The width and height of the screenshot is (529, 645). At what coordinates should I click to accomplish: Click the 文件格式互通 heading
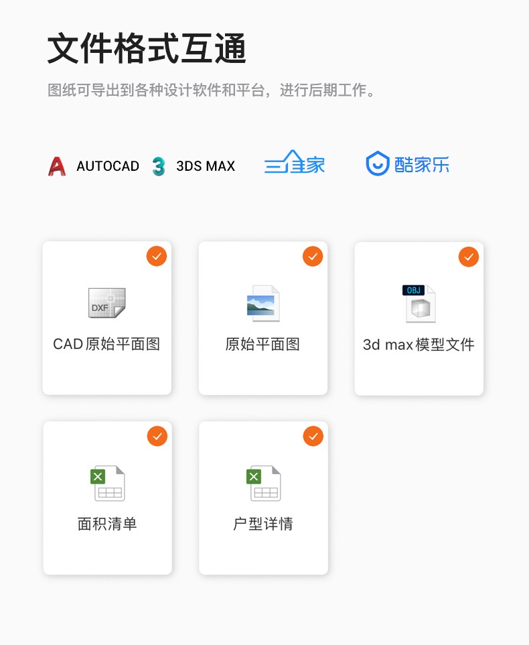click(147, 49)
